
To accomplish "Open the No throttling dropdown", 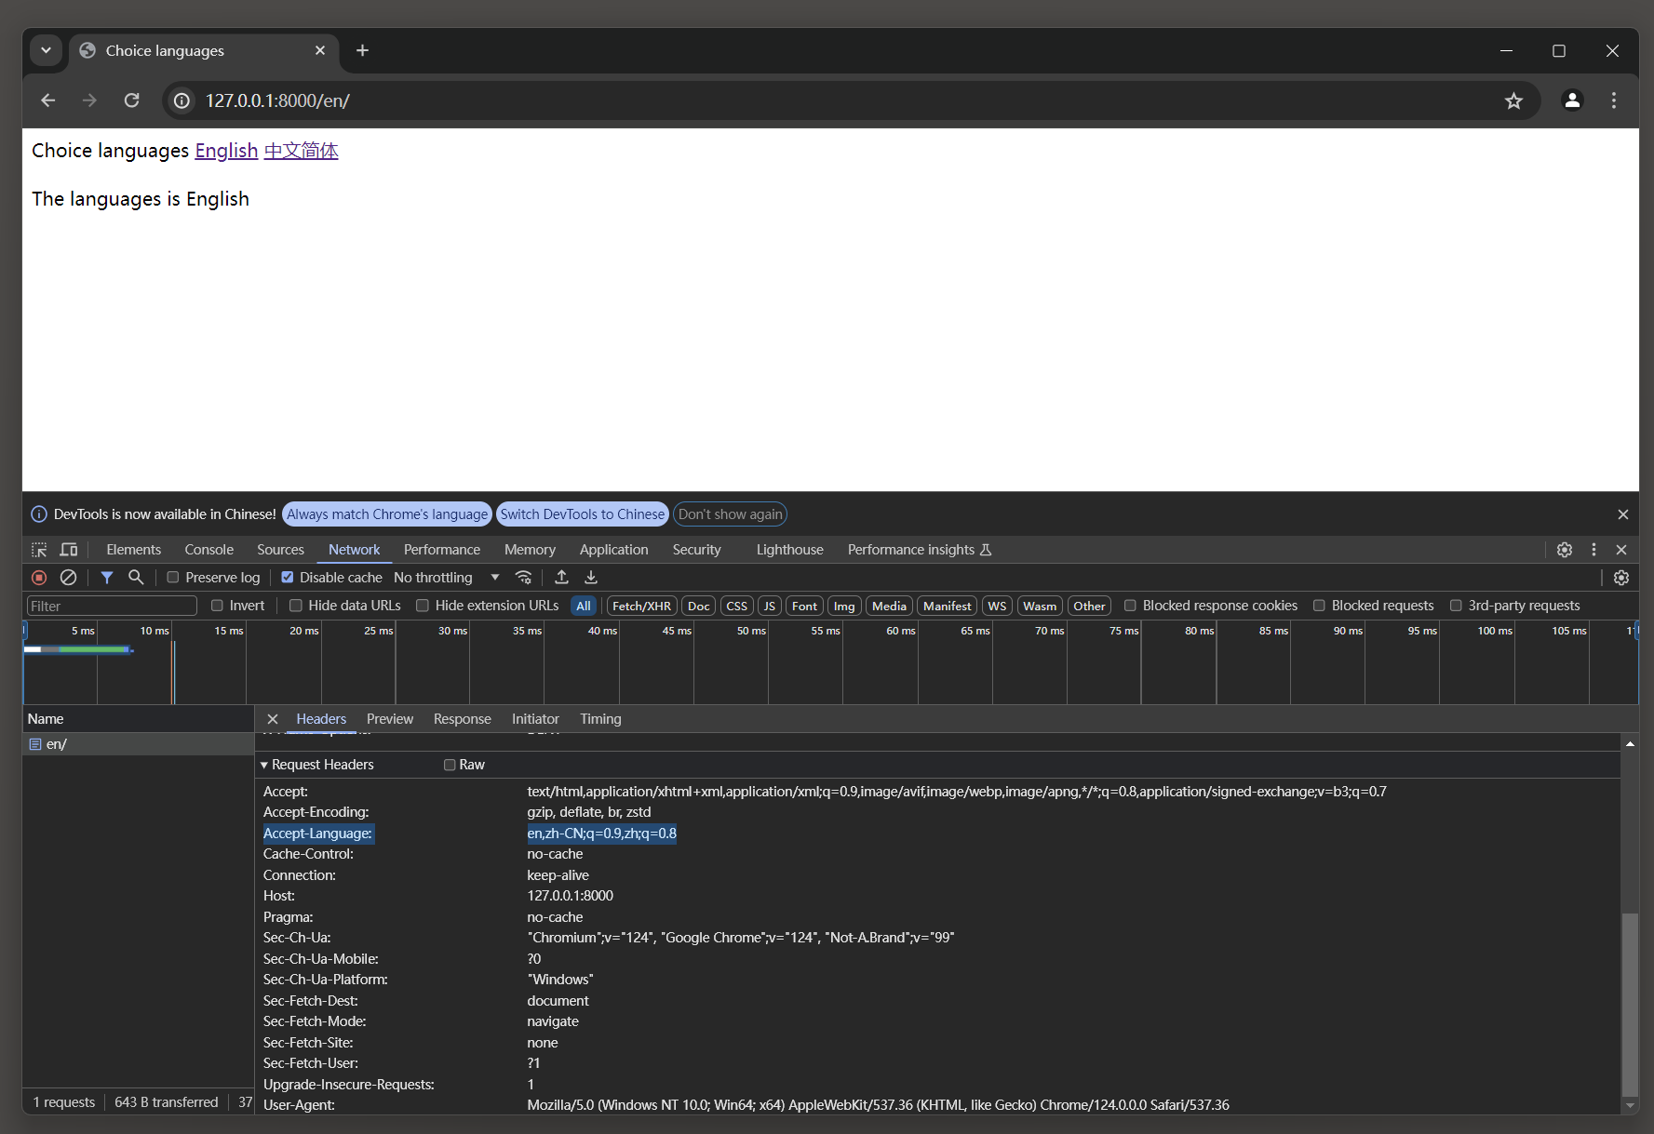I will click(x=447, y=578).
